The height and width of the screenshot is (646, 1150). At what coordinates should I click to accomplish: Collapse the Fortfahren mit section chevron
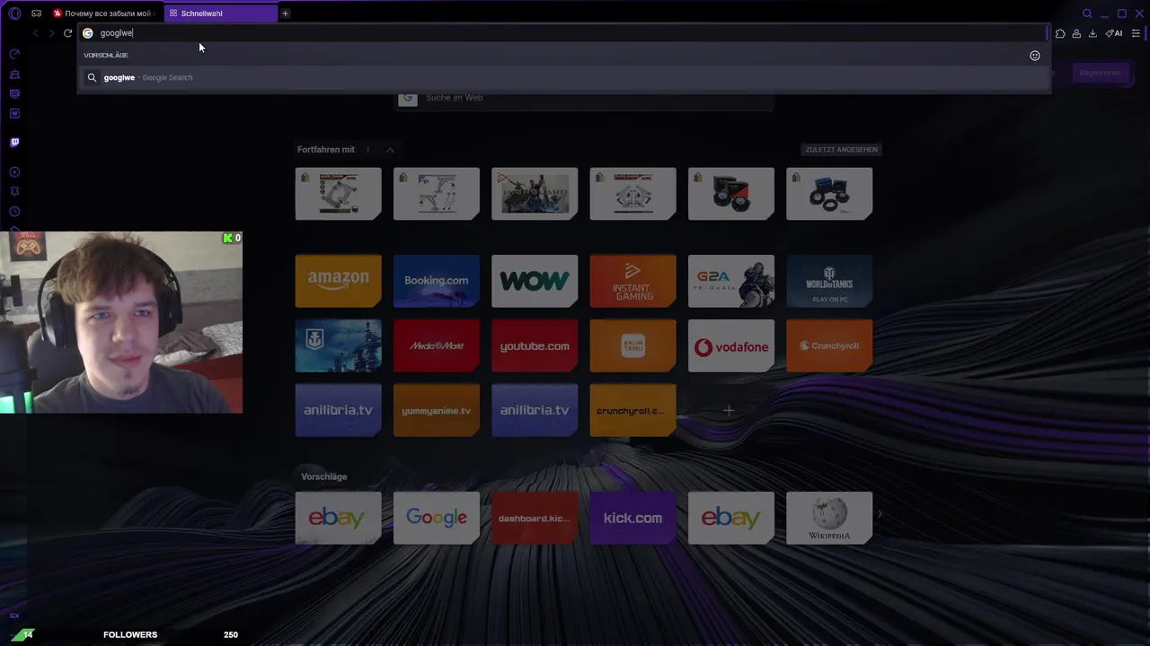[x=390, y=150]
